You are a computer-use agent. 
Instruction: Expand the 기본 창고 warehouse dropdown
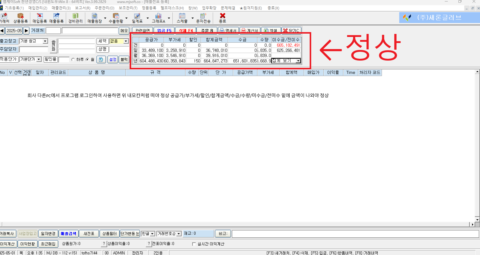45,41
